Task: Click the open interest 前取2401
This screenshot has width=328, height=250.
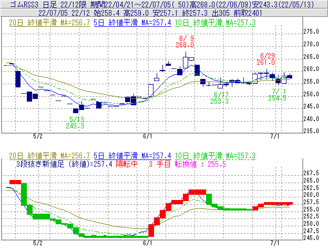Action: coord(248,13)
